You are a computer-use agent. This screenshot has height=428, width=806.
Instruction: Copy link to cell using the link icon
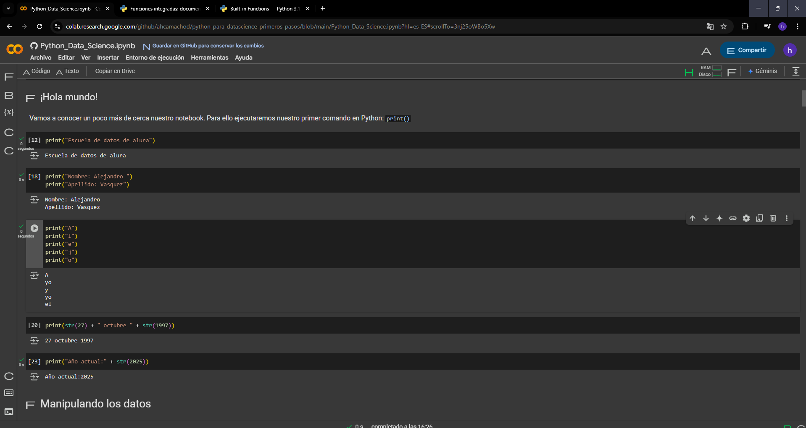(x=733, y=218)
